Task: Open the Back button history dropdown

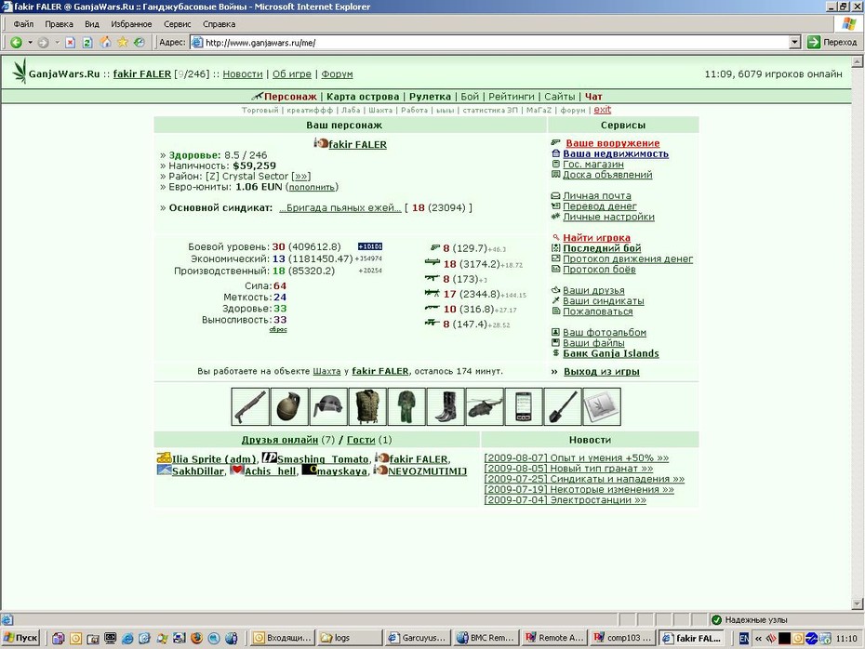Action: pos(30,43)
